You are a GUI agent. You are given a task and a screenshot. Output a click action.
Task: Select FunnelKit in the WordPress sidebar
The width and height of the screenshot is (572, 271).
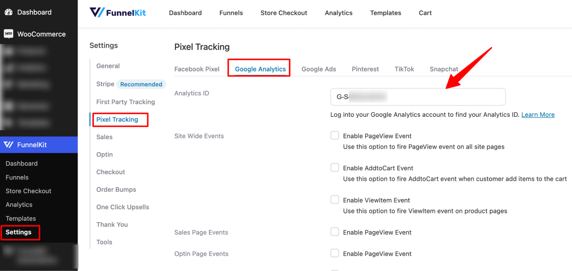click(39, 145)
